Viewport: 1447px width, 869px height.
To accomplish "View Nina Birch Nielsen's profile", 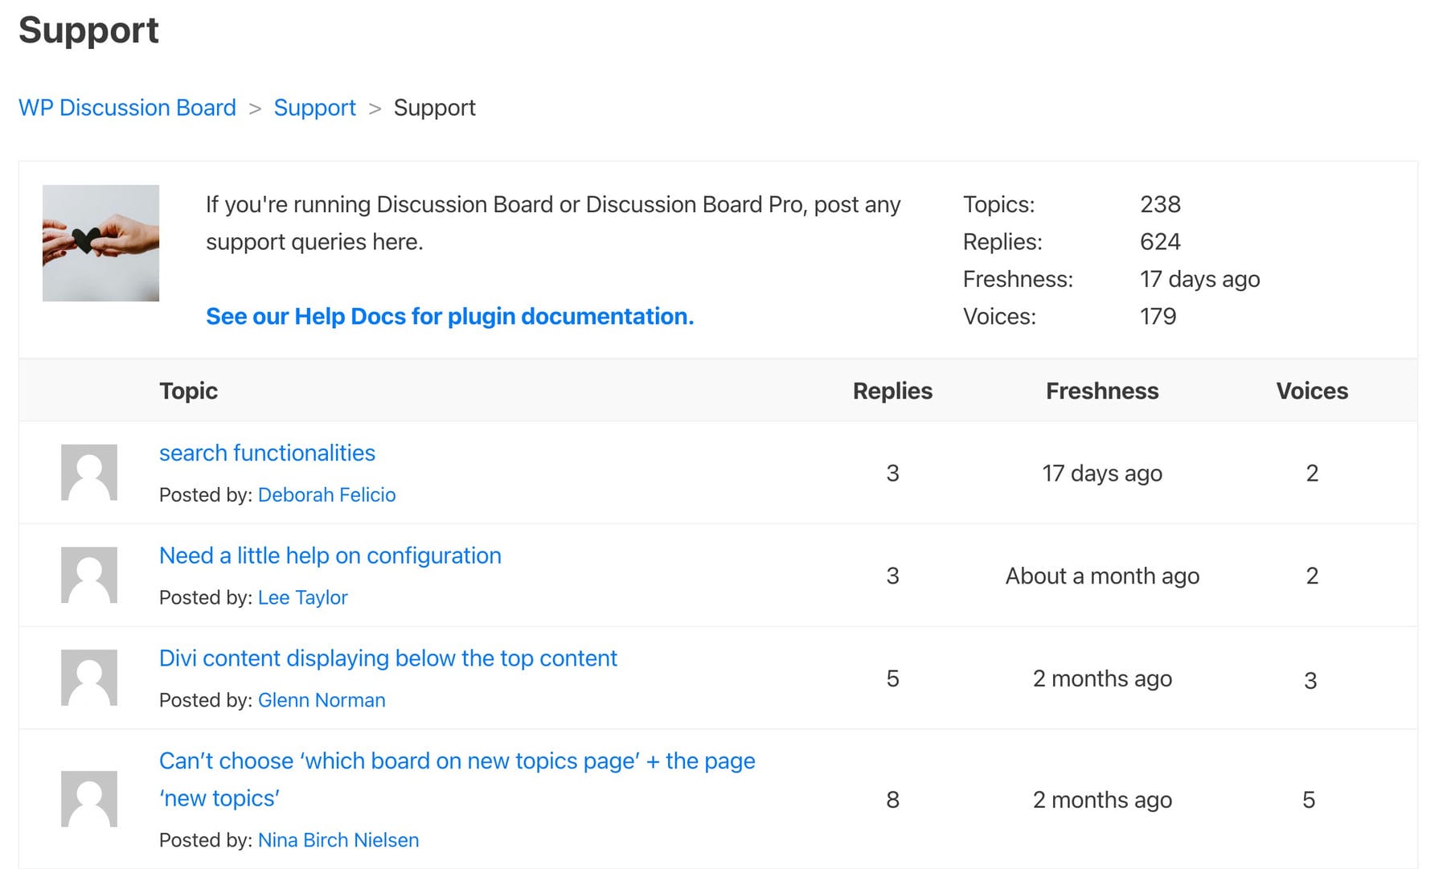I will (x=338, y=839).
